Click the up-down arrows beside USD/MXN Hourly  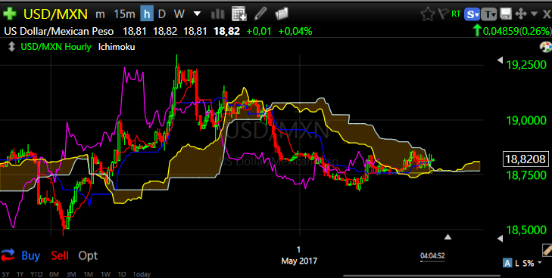coord(11,47)
